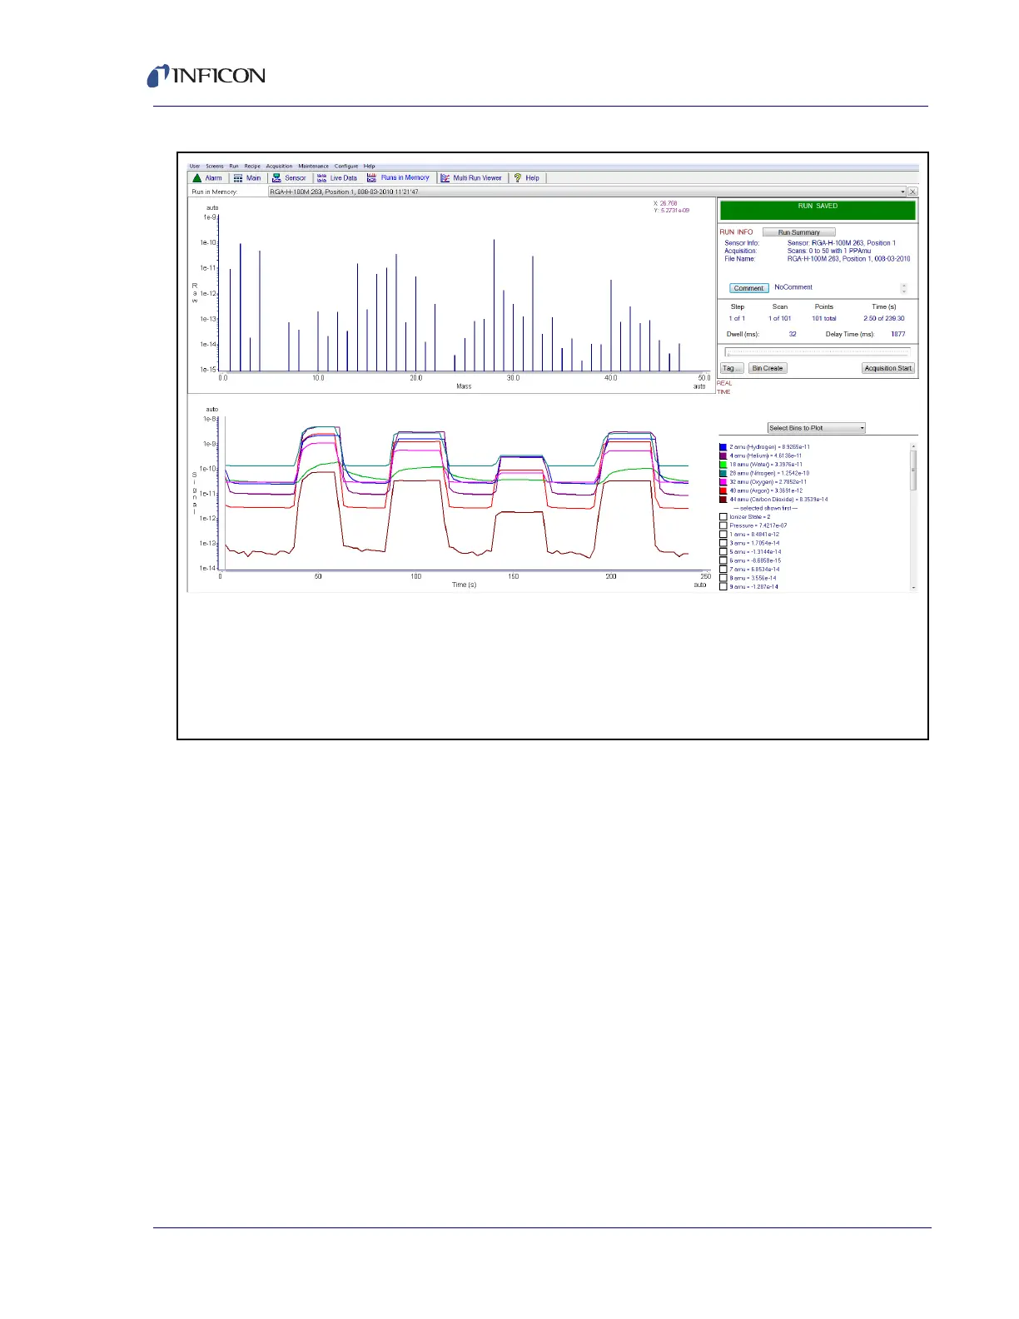Screen dimensions: 1019x1319
Task: Tick the 5 amu bin checkbox
Action: (x=723, y=552)
